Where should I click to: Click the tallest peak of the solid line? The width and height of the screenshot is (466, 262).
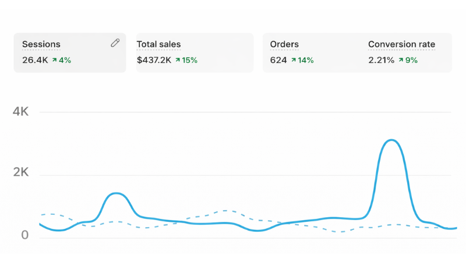(391, 140)
